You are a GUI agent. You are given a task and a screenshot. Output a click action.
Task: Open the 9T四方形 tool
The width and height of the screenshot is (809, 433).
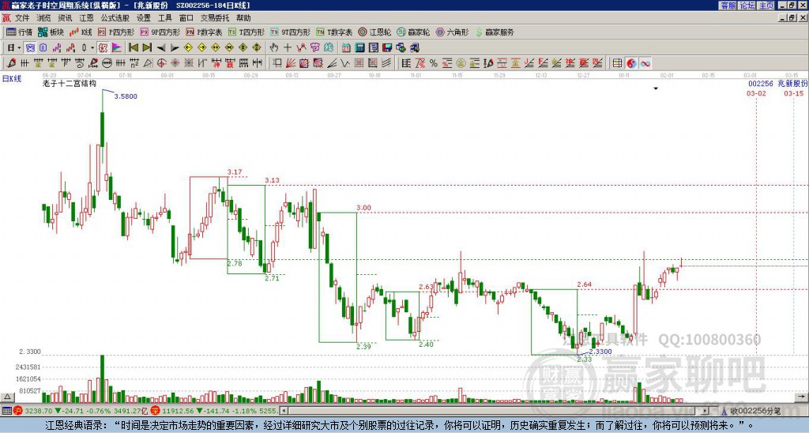[x=290, y=32]
